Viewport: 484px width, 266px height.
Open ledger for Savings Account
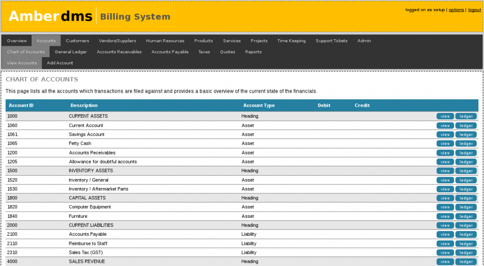(466, 135)
